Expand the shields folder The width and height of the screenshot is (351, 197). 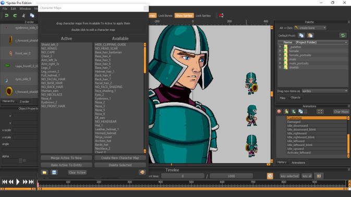click(280, 67)
